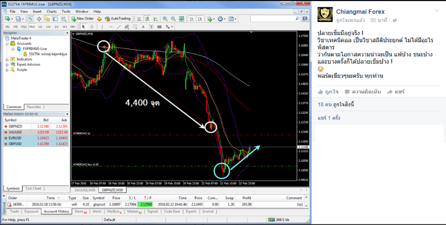Toggle the Navigator star-folder icon
This screenshot has height=225, width=446.
47,19
